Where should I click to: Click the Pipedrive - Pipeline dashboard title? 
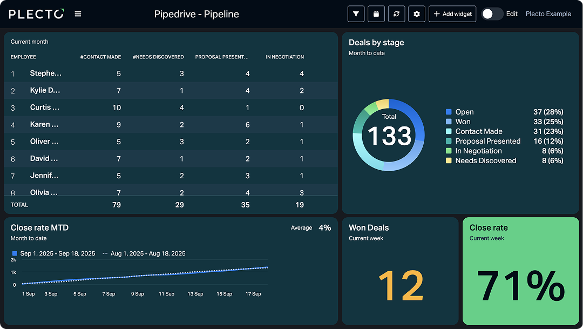pos(196,14)
